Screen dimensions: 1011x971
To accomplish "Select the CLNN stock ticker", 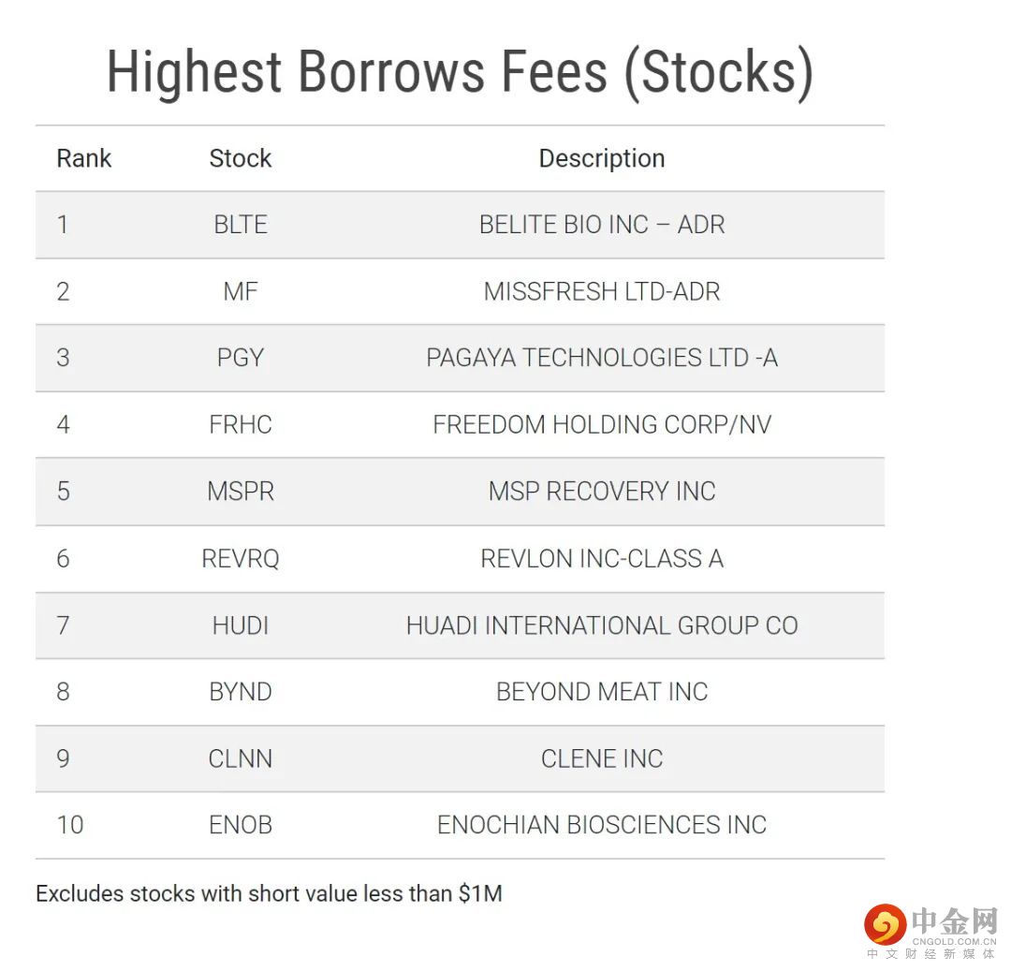I will 241,758.
